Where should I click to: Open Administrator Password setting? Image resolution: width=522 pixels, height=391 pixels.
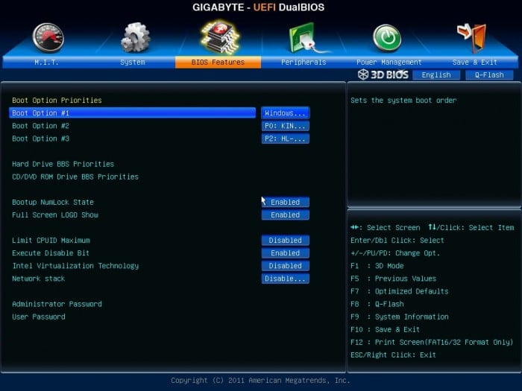[57, 304]
